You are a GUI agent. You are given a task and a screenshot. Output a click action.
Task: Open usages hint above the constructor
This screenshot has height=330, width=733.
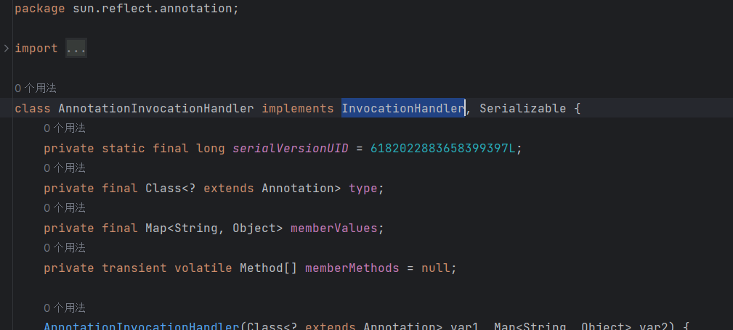coord(65,308)
